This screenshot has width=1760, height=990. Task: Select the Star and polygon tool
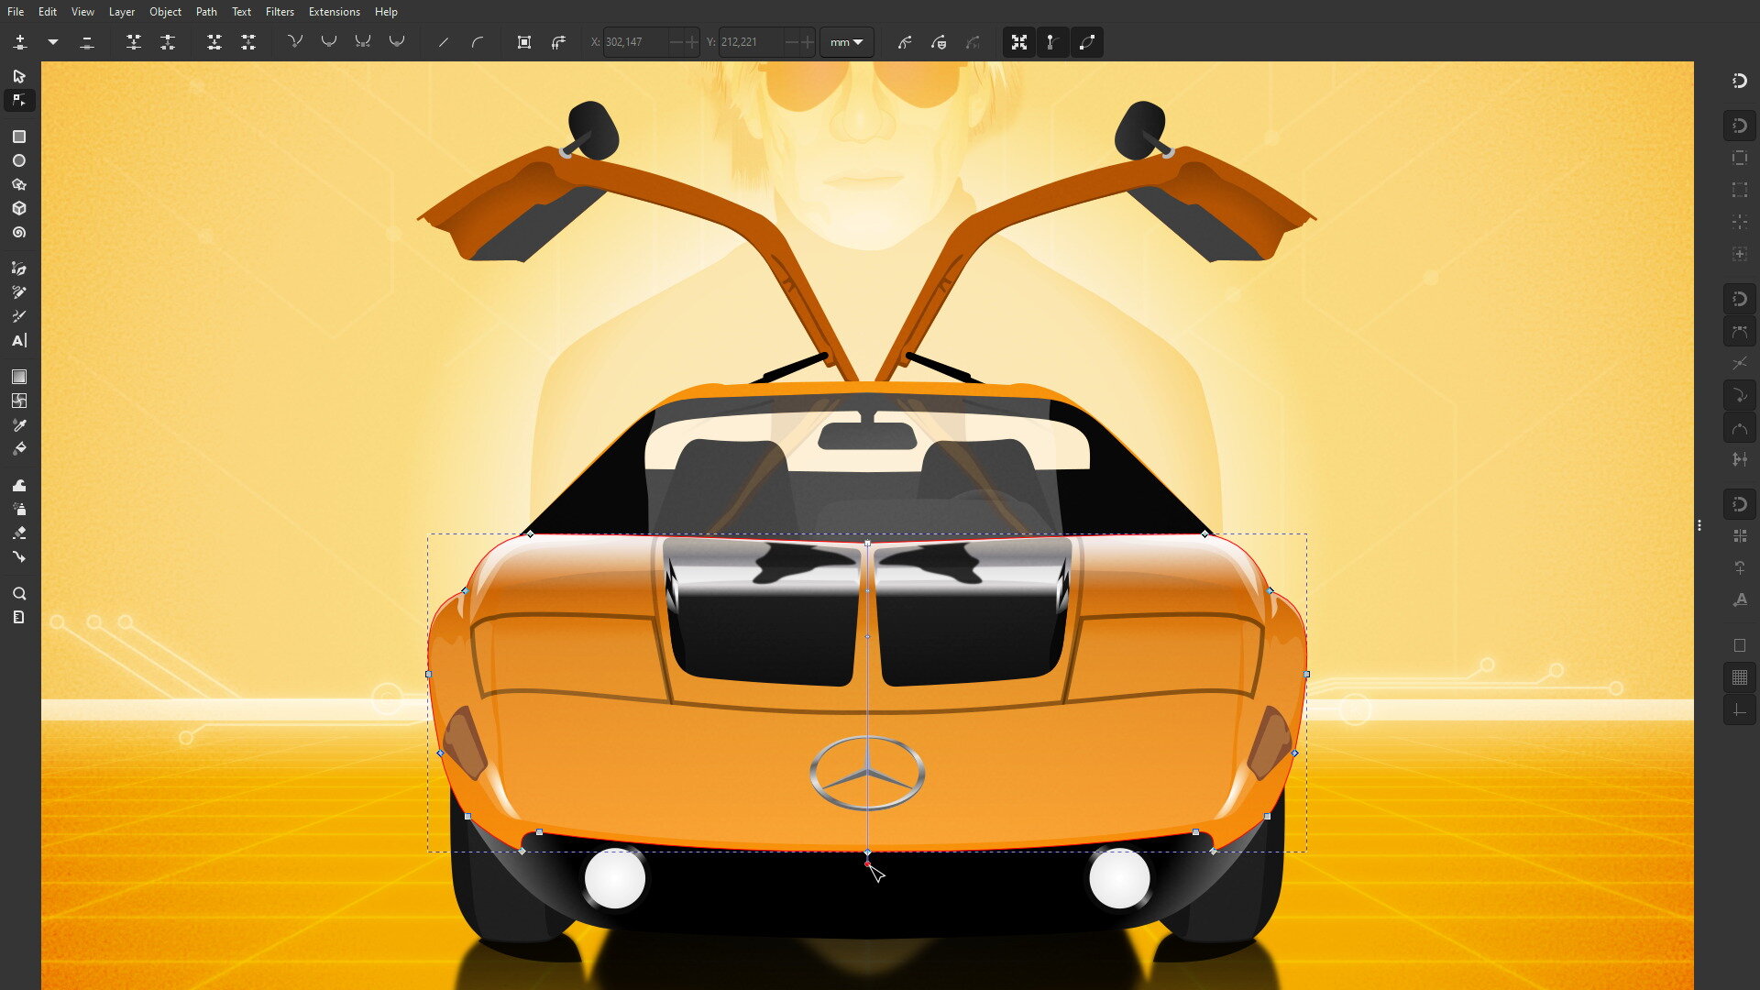pos(19,184)
